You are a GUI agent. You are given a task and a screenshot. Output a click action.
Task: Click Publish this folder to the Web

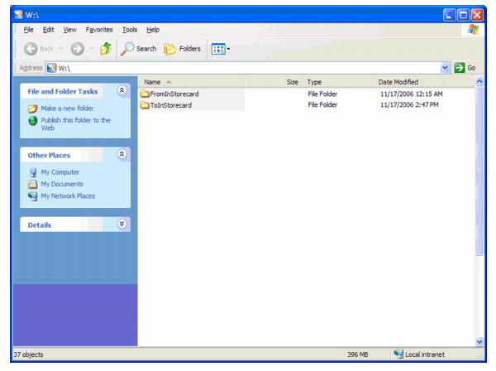click(x=75, y=124)
